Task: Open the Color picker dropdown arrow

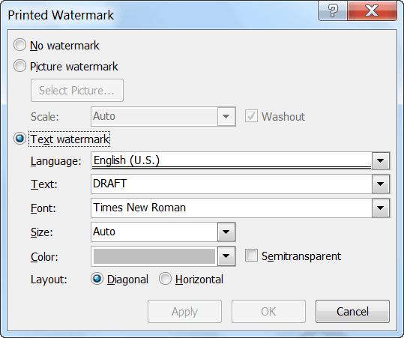Action: [226, 256]
